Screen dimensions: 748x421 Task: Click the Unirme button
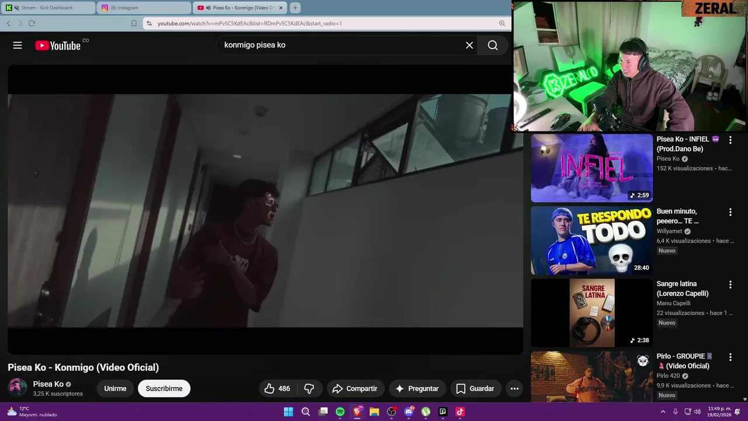[x=115, y=388]
